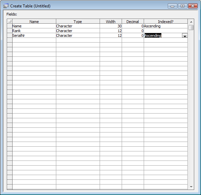Select the SerialNr row header
The image size is (201, 195).
pyautogui.click(x=10, y=35)
